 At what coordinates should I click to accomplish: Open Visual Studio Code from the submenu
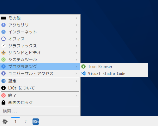[x=114, y=73]
